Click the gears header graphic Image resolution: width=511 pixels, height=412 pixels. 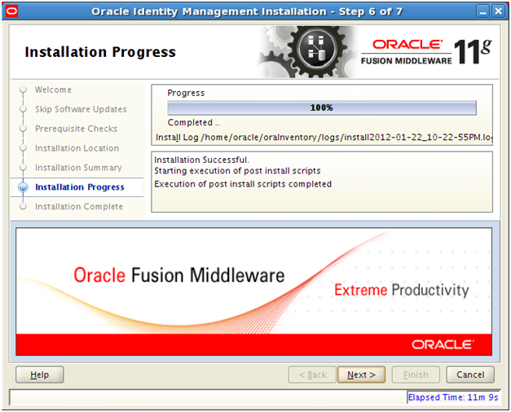pyautogui.click(x=306, y=52)
